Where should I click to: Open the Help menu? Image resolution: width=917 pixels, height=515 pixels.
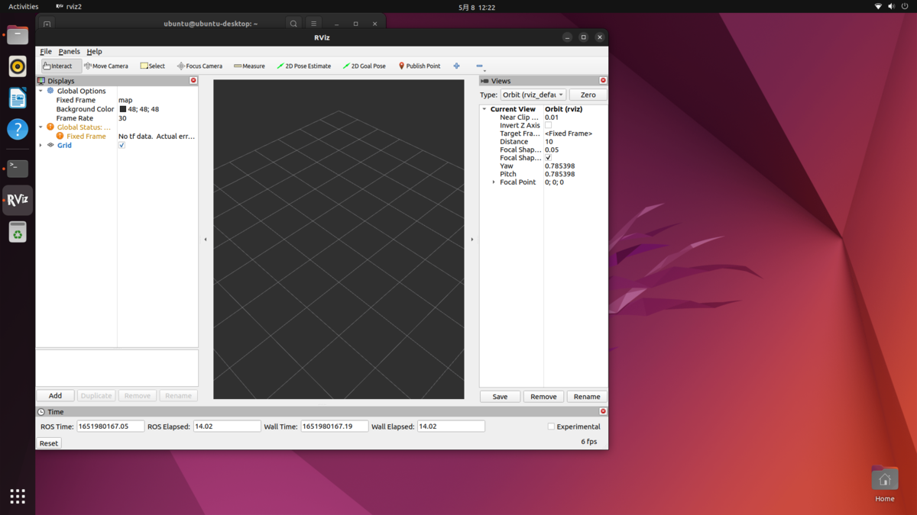point(94,51)
